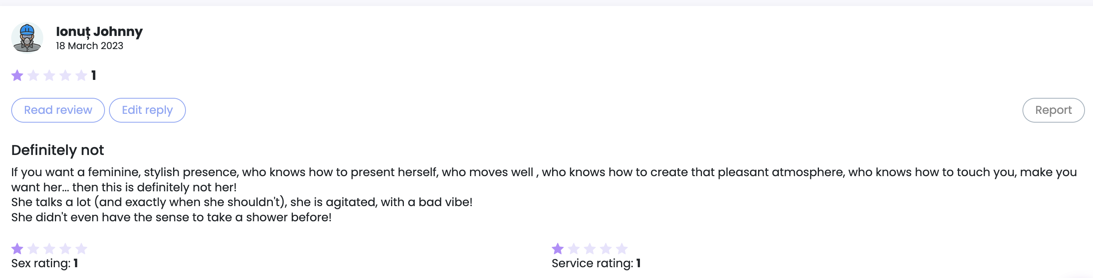Click the Sex rating label
This screenshot has height=278, width=1093.
tap(44, 263)
